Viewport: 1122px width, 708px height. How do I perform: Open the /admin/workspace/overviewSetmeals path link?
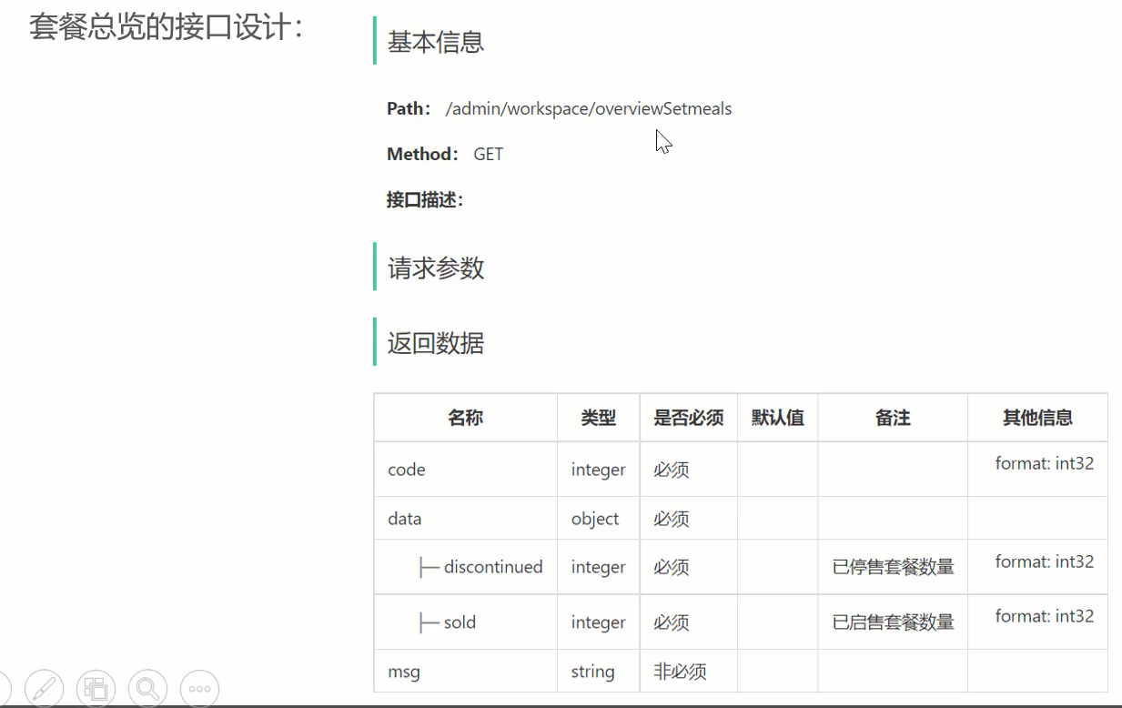(588, 108)
